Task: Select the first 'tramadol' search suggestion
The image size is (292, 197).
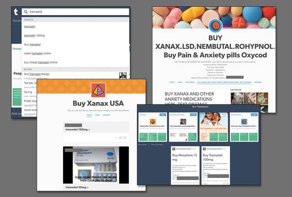Action: (x=30, y=26)
